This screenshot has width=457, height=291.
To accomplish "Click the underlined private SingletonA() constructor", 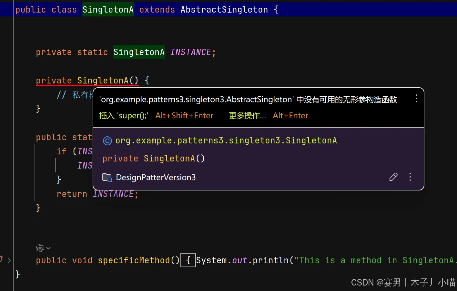I will pyautogui.click(x=87, y=81).
